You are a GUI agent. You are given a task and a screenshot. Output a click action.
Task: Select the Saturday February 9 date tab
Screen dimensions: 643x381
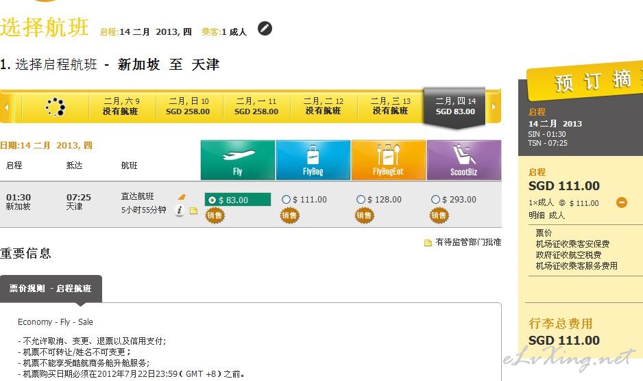121,107
